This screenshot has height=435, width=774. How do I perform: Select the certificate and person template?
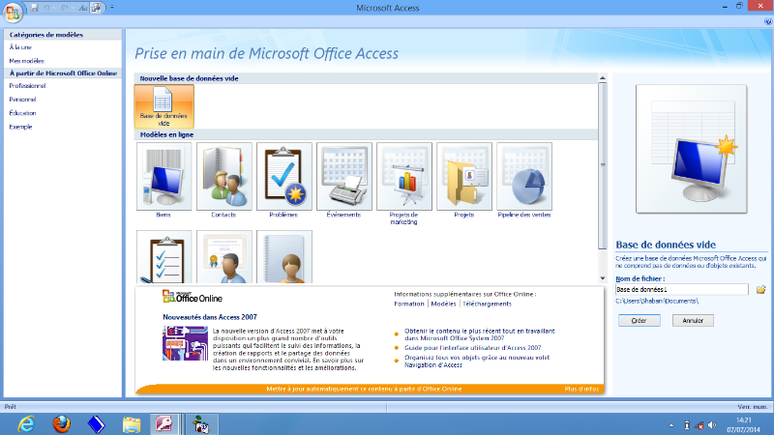click(x=224, y=257)
